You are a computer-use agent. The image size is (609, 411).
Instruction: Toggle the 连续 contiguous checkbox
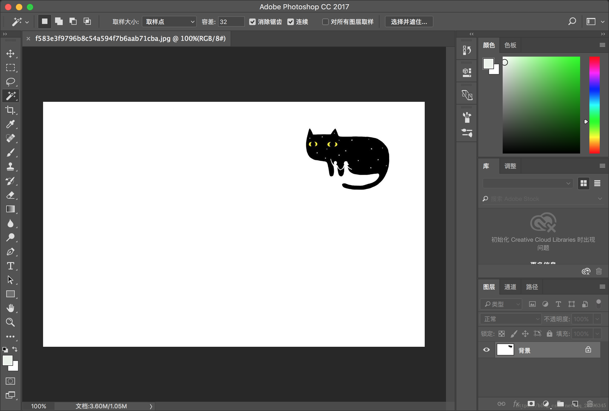point(291,22)
